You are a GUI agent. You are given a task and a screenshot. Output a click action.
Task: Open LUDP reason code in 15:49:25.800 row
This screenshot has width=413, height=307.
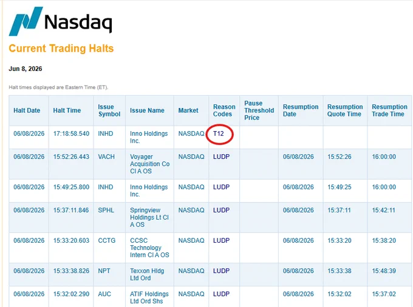tap(221, 187)
